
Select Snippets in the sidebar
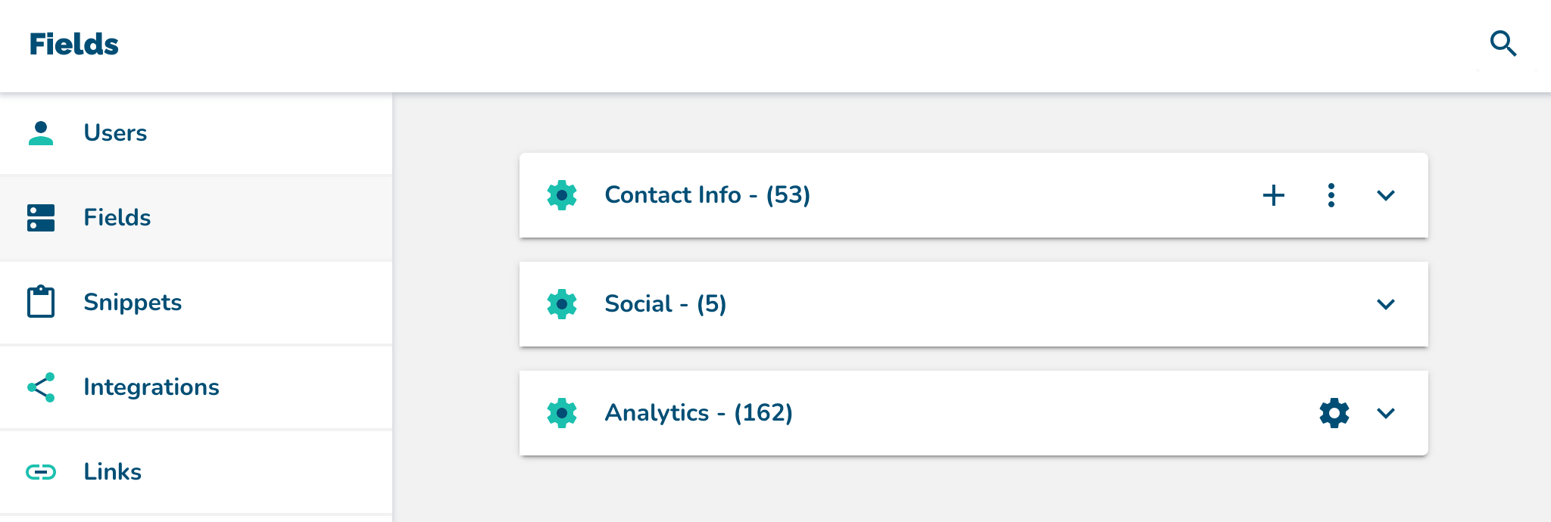196,303
